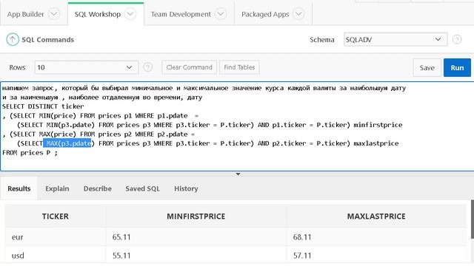This screenshot has width=474, height=266.
Task: Open the Packaged Apps tab
Action: click(265, 14)
